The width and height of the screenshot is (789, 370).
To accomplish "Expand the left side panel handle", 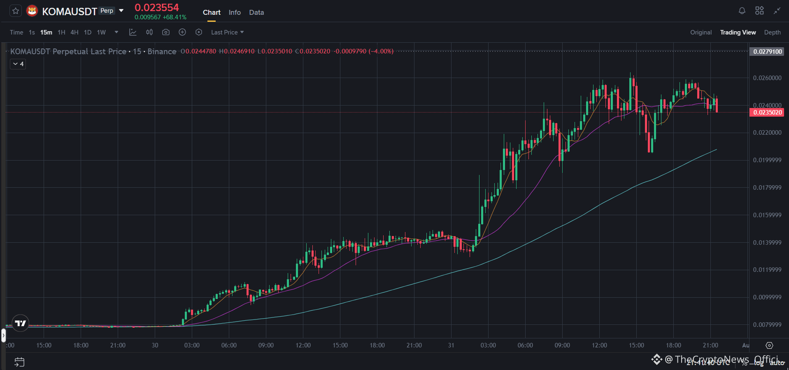I will (x=3, y=336).
